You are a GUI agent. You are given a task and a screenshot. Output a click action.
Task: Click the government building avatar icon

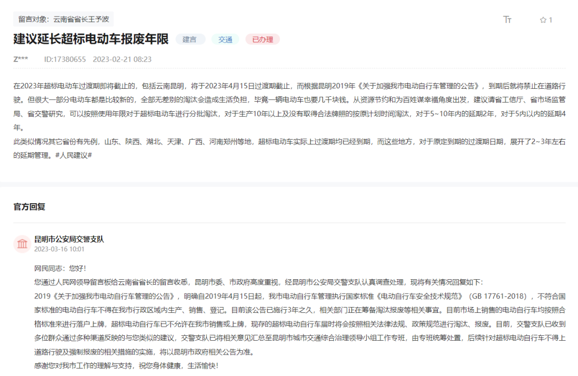click(x=22, y=243)
